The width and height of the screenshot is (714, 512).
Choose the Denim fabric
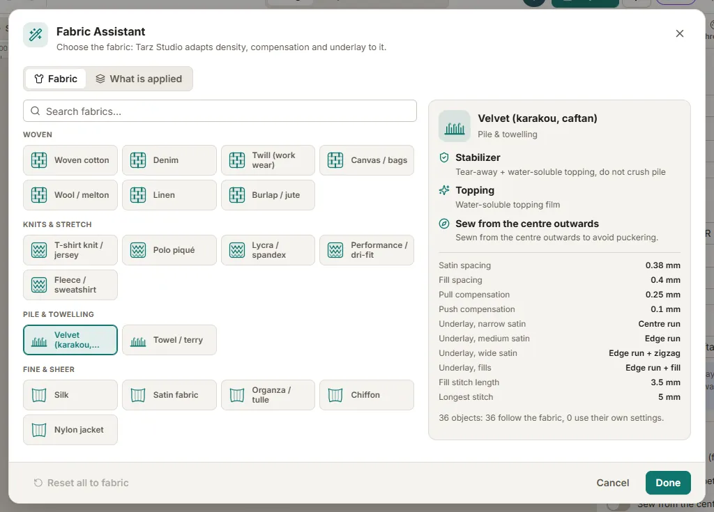coord(169,160)
